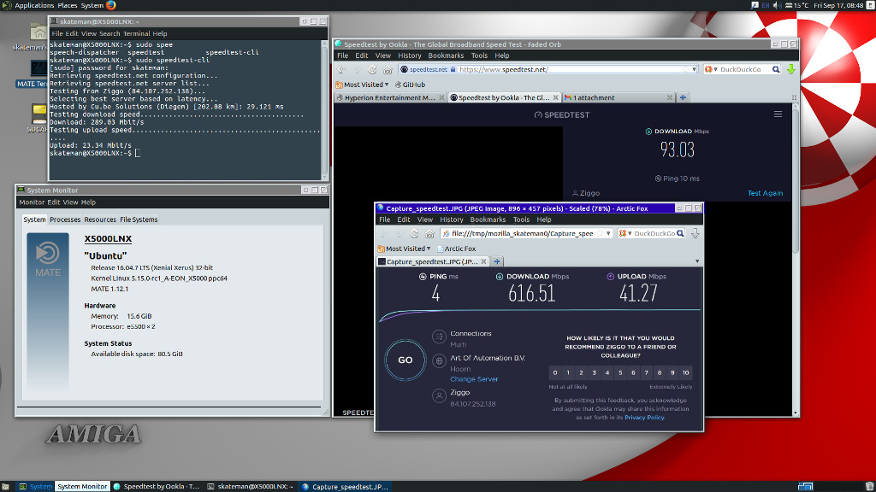Expand Most Visited in Arctic Fox bookmarks
This screenshot has width=876, height=492.
404,249
